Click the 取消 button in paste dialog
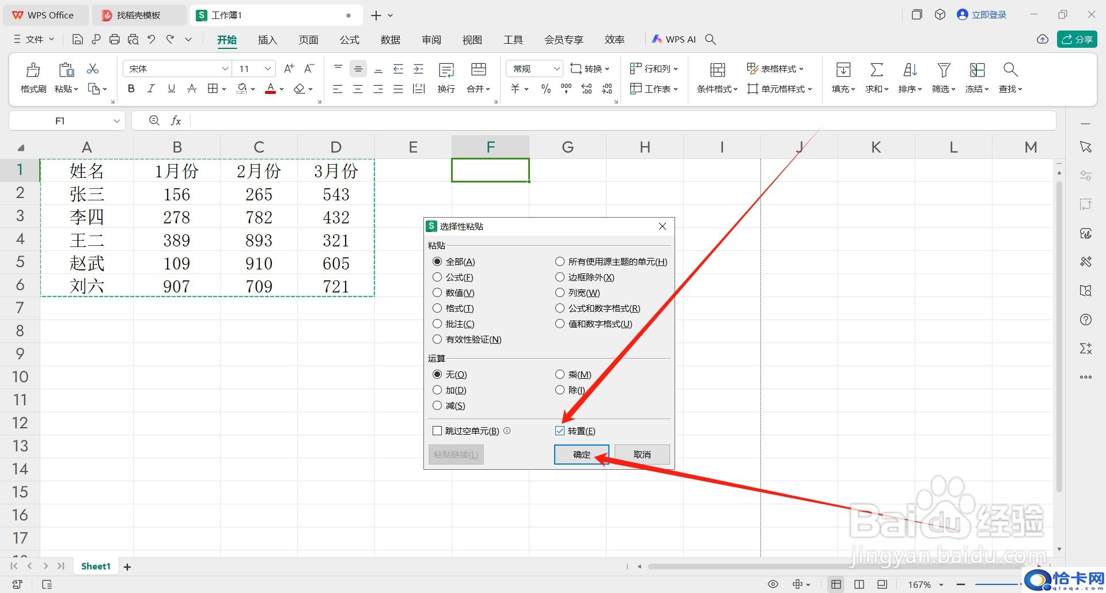The height and width of the screenshot is (593, 1106). pos(642,454)
